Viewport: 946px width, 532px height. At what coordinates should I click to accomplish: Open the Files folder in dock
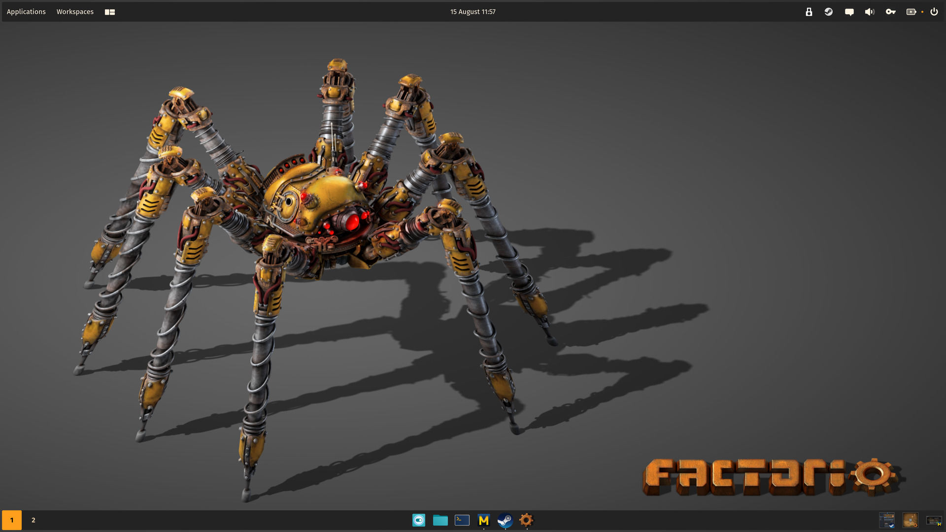(440, 520)
